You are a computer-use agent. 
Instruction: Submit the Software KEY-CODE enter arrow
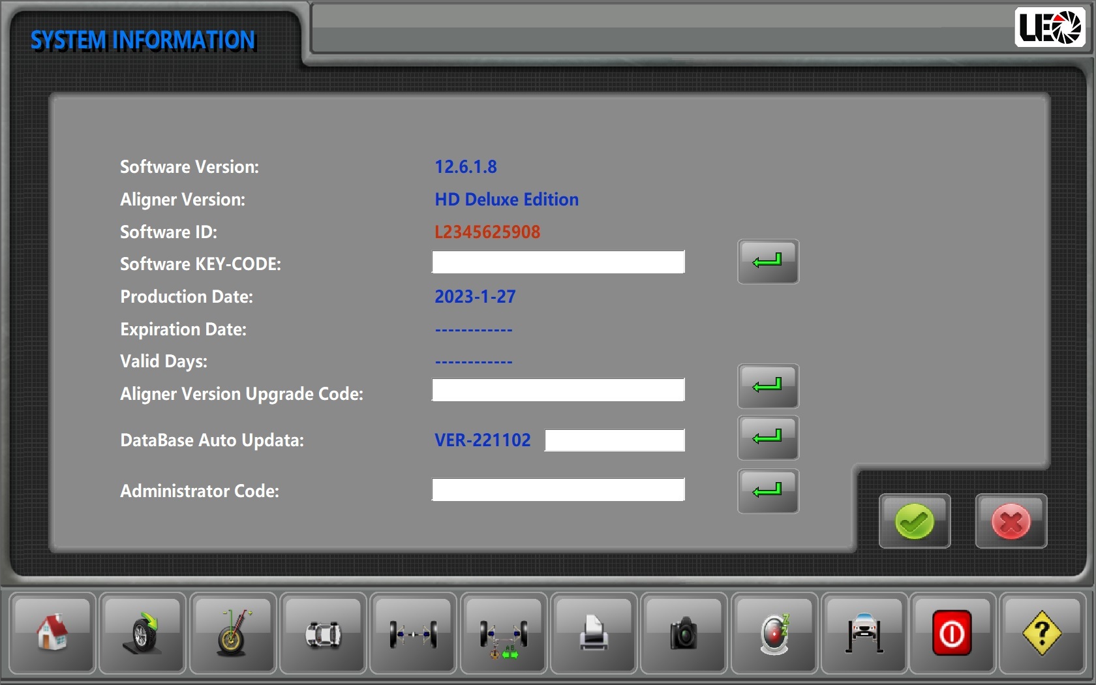tap(768, 262)
